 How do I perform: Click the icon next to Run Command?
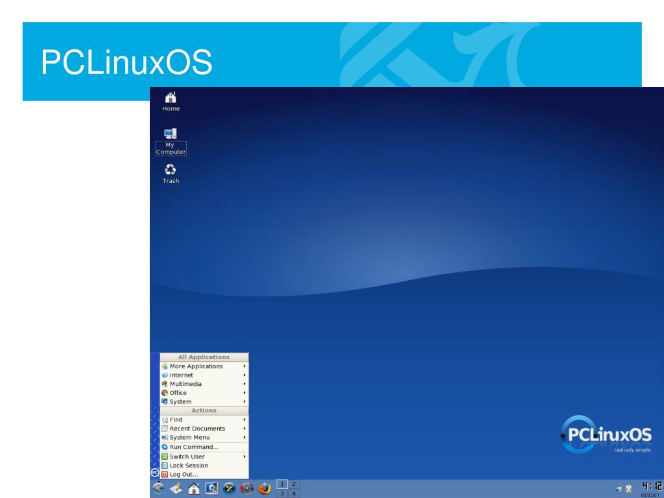[x=165, y=447]
